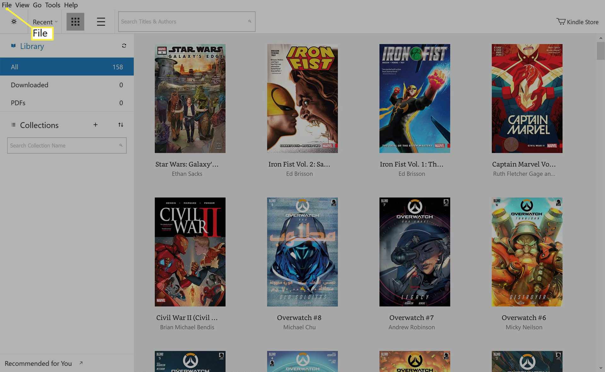Viewport: 605px width, 372px height.
Task: Click author name Brian Michael Bendis
Action: tap(187, 327)
